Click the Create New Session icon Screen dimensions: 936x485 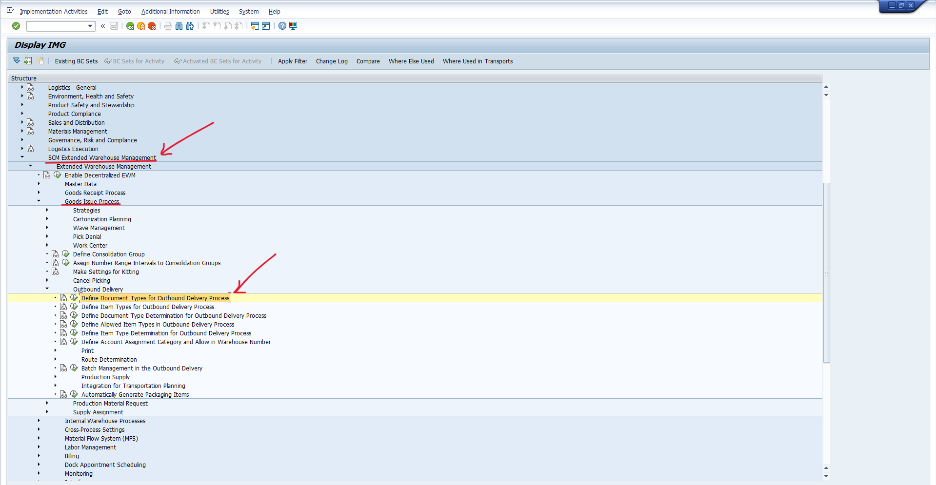click(x=255, y=26)
